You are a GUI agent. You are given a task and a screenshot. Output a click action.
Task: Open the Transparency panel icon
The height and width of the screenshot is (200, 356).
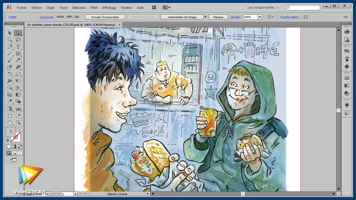(x=347, y=94)
